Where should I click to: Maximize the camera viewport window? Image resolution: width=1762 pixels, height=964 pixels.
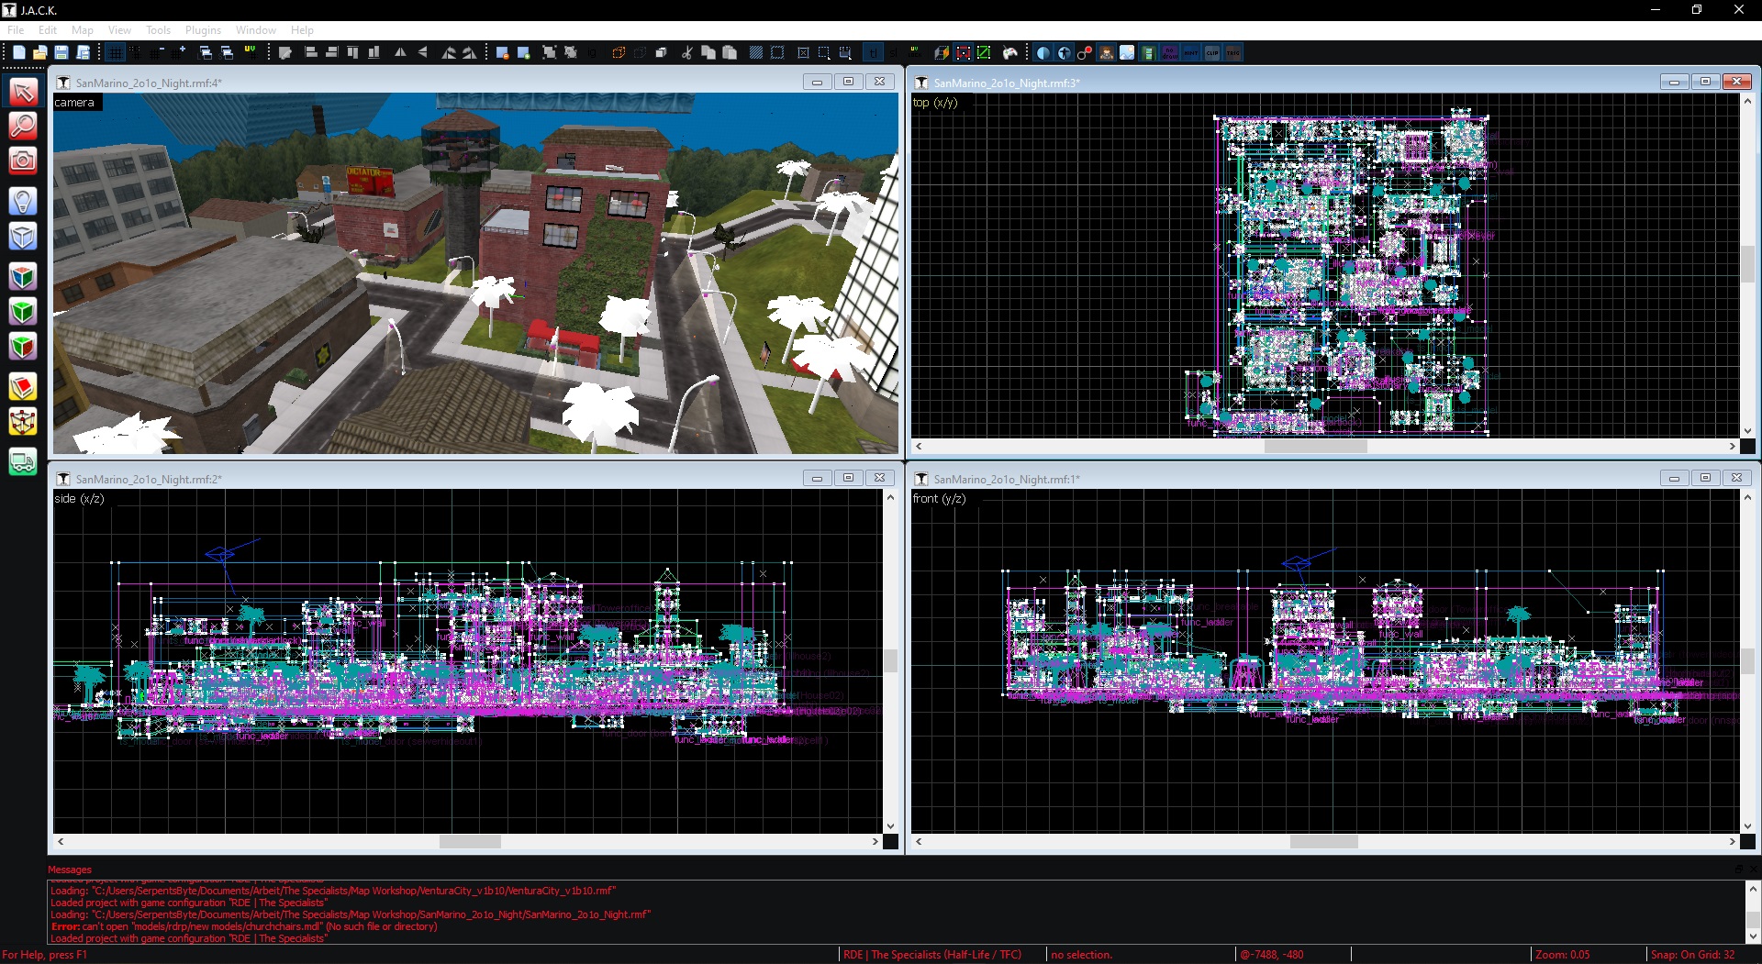[x=848, y=82]
